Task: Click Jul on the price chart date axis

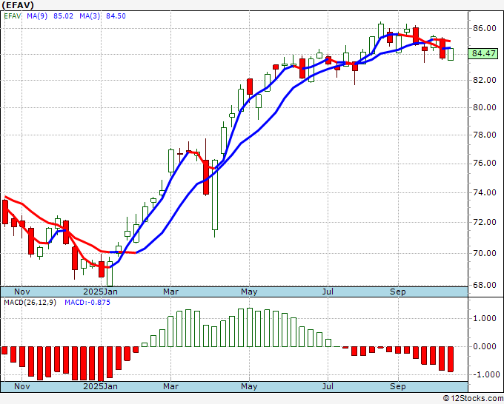Action: [328, 292]
